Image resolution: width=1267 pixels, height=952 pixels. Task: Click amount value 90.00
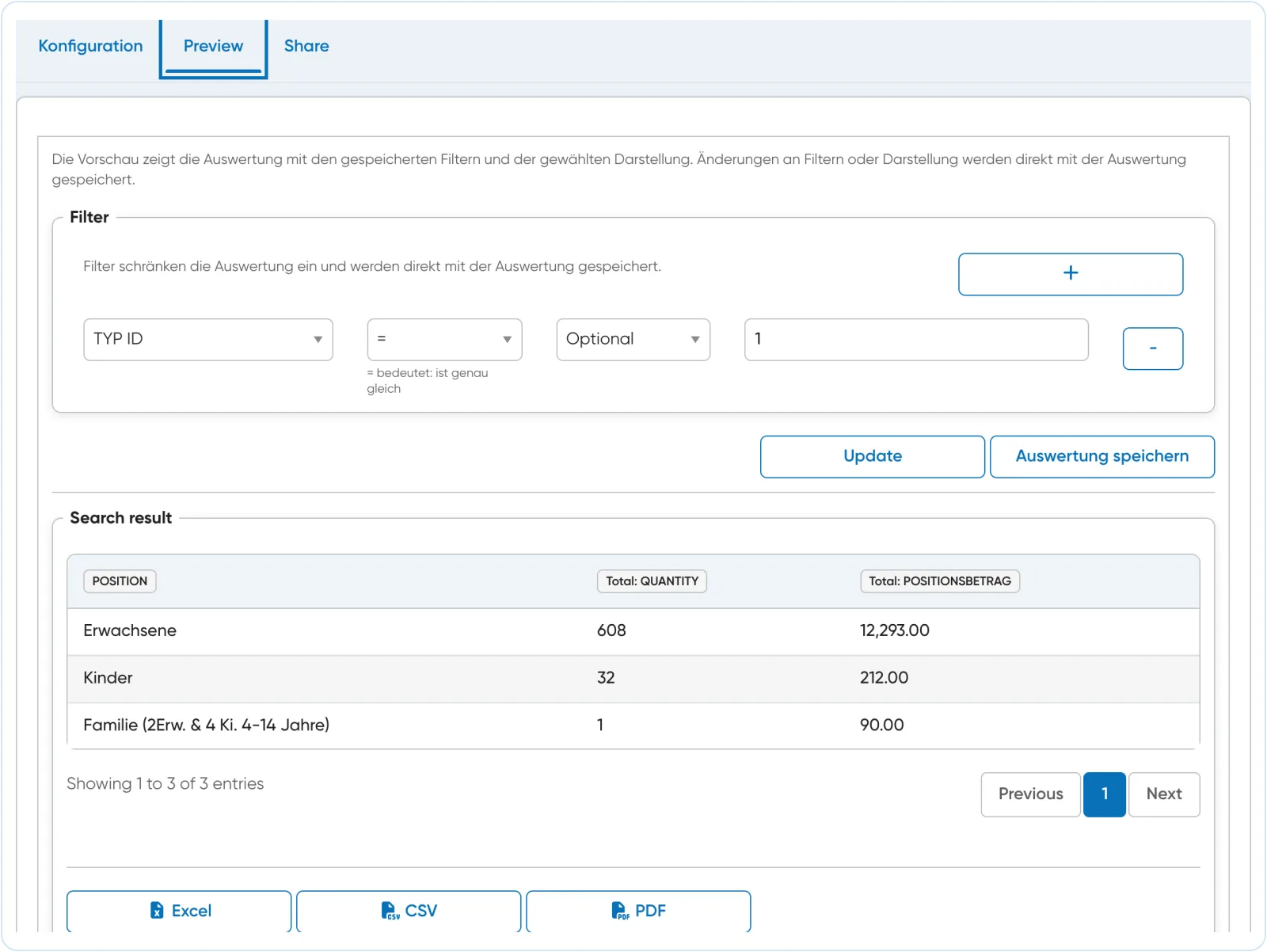(881, 725)
